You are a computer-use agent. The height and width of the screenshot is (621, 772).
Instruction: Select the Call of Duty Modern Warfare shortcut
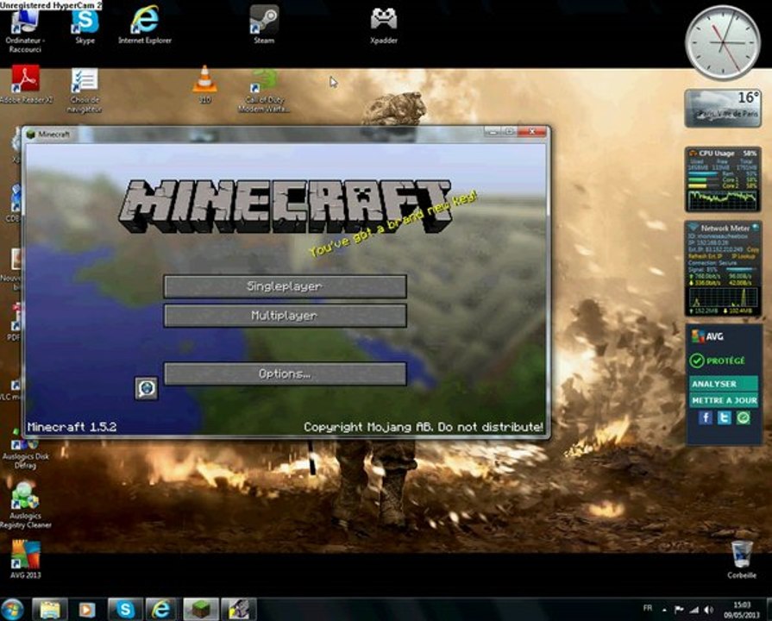click(264, 91)
